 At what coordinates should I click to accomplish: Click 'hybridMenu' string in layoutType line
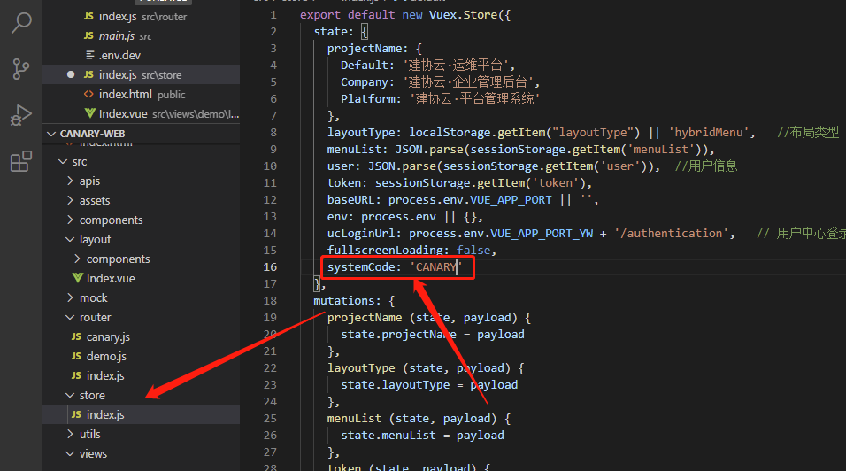pos(709,133)
